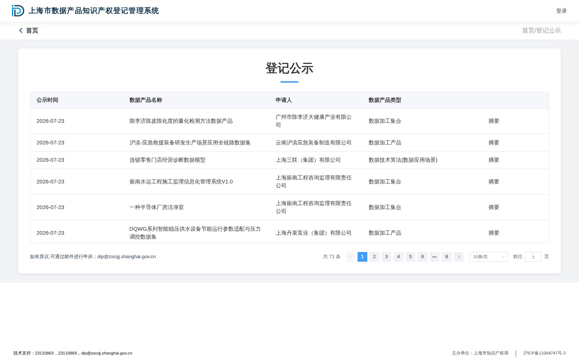Viewport: 579px width, 361px height.
Task: Open 摘要 for 连锁零售门店经营诊断数据模型 row
Action: coord(494,160)
